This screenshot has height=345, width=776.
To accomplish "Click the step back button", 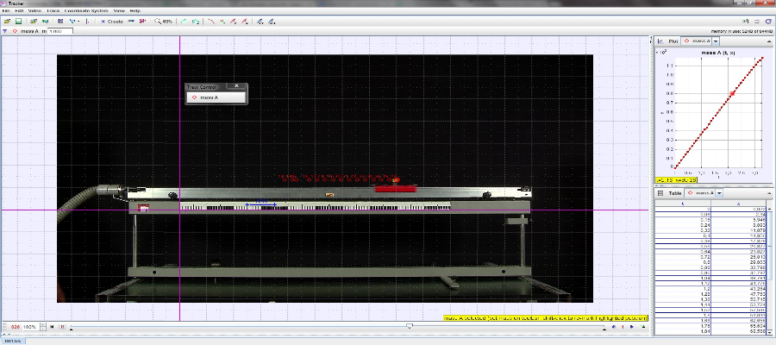I will [x=614, y=327].
